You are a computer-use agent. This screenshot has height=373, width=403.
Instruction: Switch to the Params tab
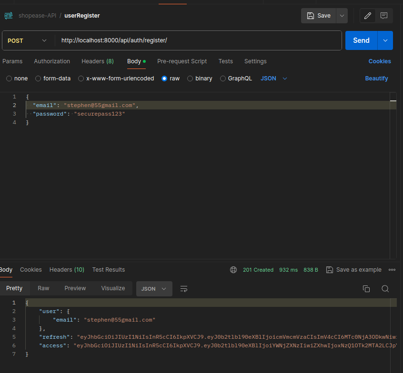[12, 61]
